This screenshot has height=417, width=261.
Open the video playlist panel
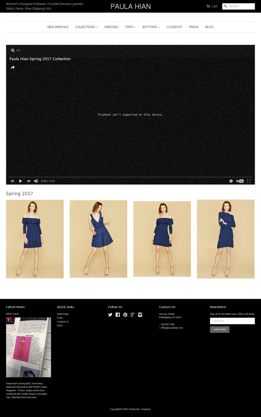tap(13, 50)
